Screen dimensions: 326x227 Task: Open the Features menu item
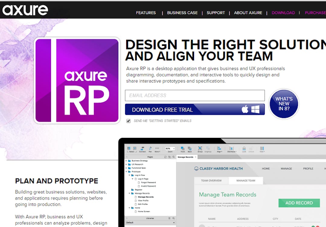[x=146, y=13]
